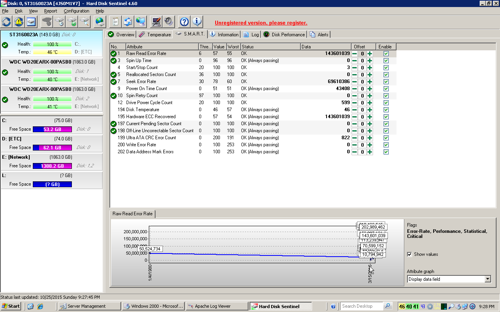The height and width of the screenshot is (312, 500).
Task: Open the Report menu
Action: pyautogui.click(x=50, y=11)
